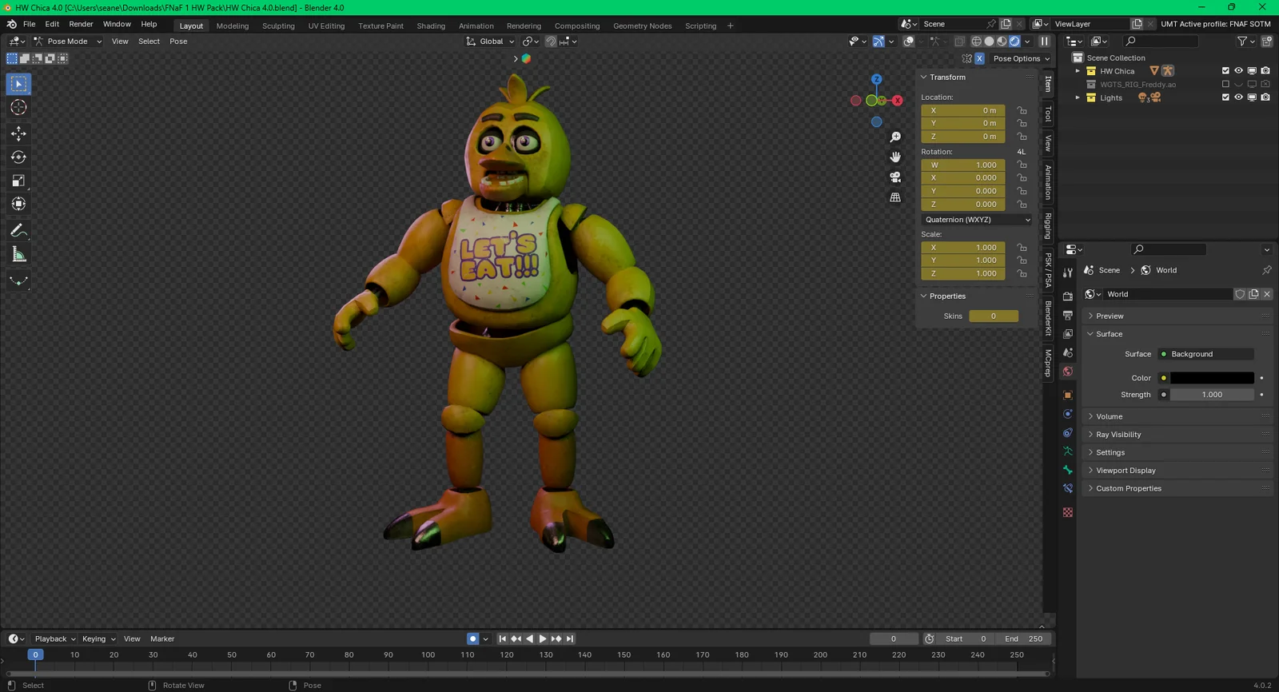The image size is (1279, 692).
Task: Click the Skins value slider
Action: point(994,316)
